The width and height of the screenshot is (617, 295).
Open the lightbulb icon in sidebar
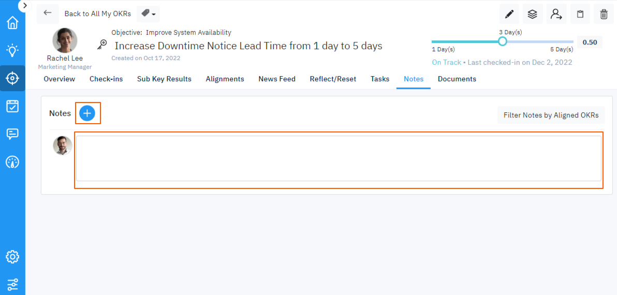12,50
